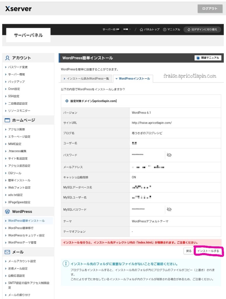Open メールアカウント設定 in sidebar
Image resolution: width=226 pixels, height=299 pixels.
(22, 261)
